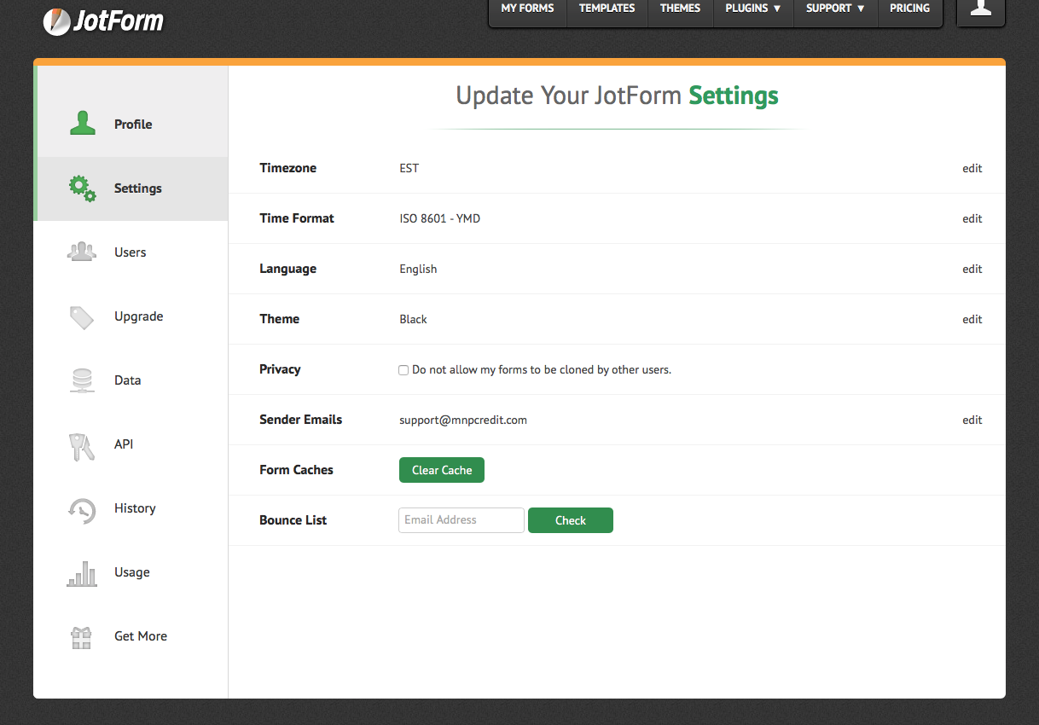Viewport: 1039px width, 725px height.
Task: Click the green Profile person icon
Action: 83,124
